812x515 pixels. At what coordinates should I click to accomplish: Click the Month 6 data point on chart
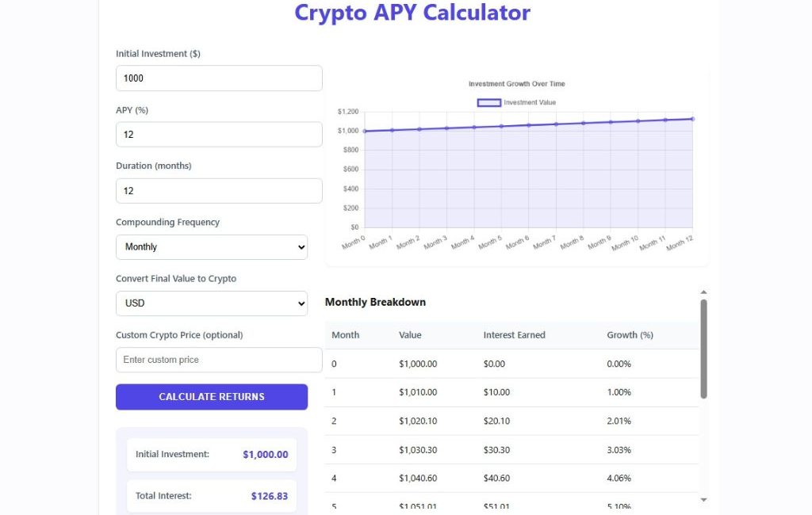(529, 125)
